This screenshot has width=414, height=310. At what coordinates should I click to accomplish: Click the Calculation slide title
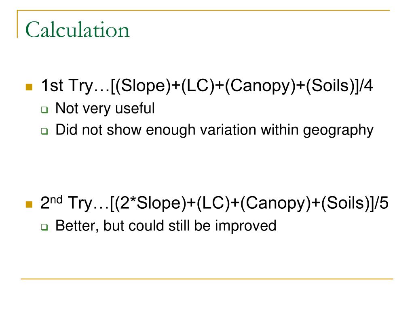[x=77, y=30]
